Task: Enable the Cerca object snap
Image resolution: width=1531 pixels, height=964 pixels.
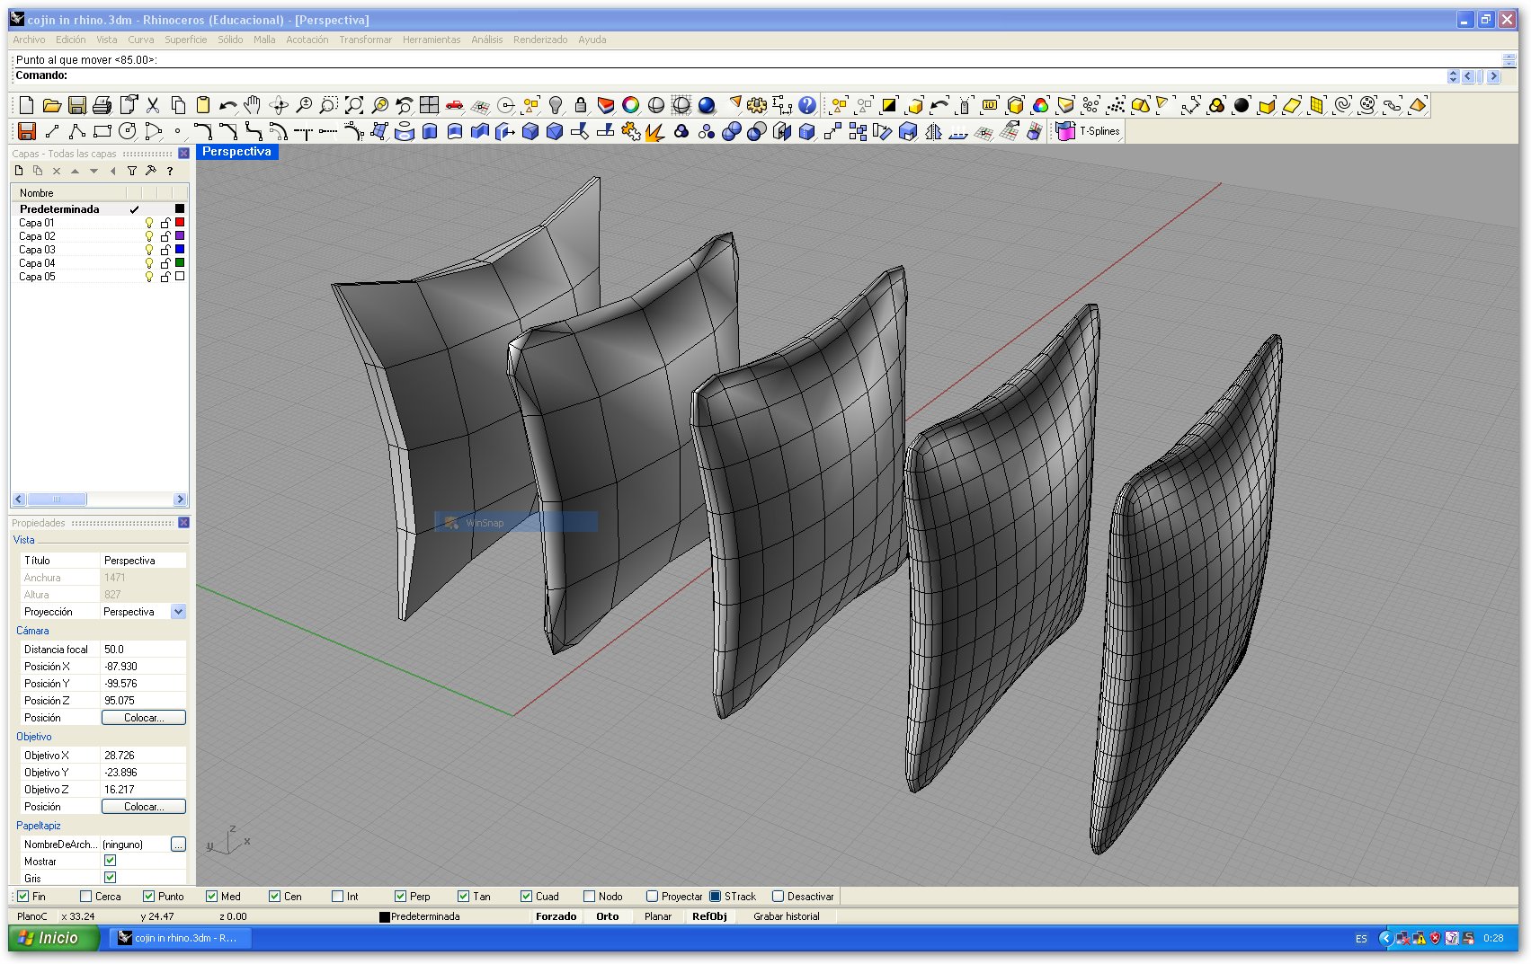Action: point(86,897)
